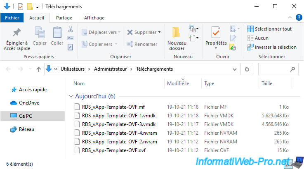Open the Quick Access Toolbar customize dropdown
The image size is (304, 169).
[x=37, y=7]
